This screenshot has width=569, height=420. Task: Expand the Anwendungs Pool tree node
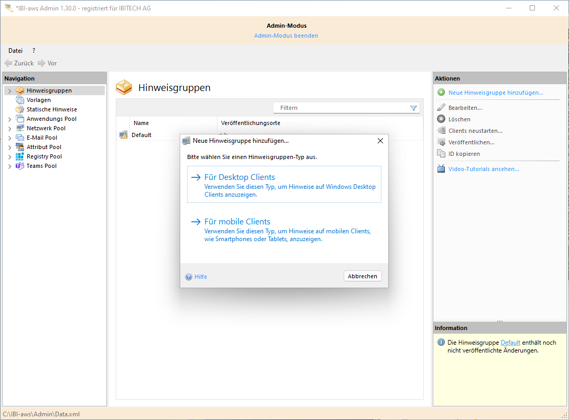[x=9, y=119]
